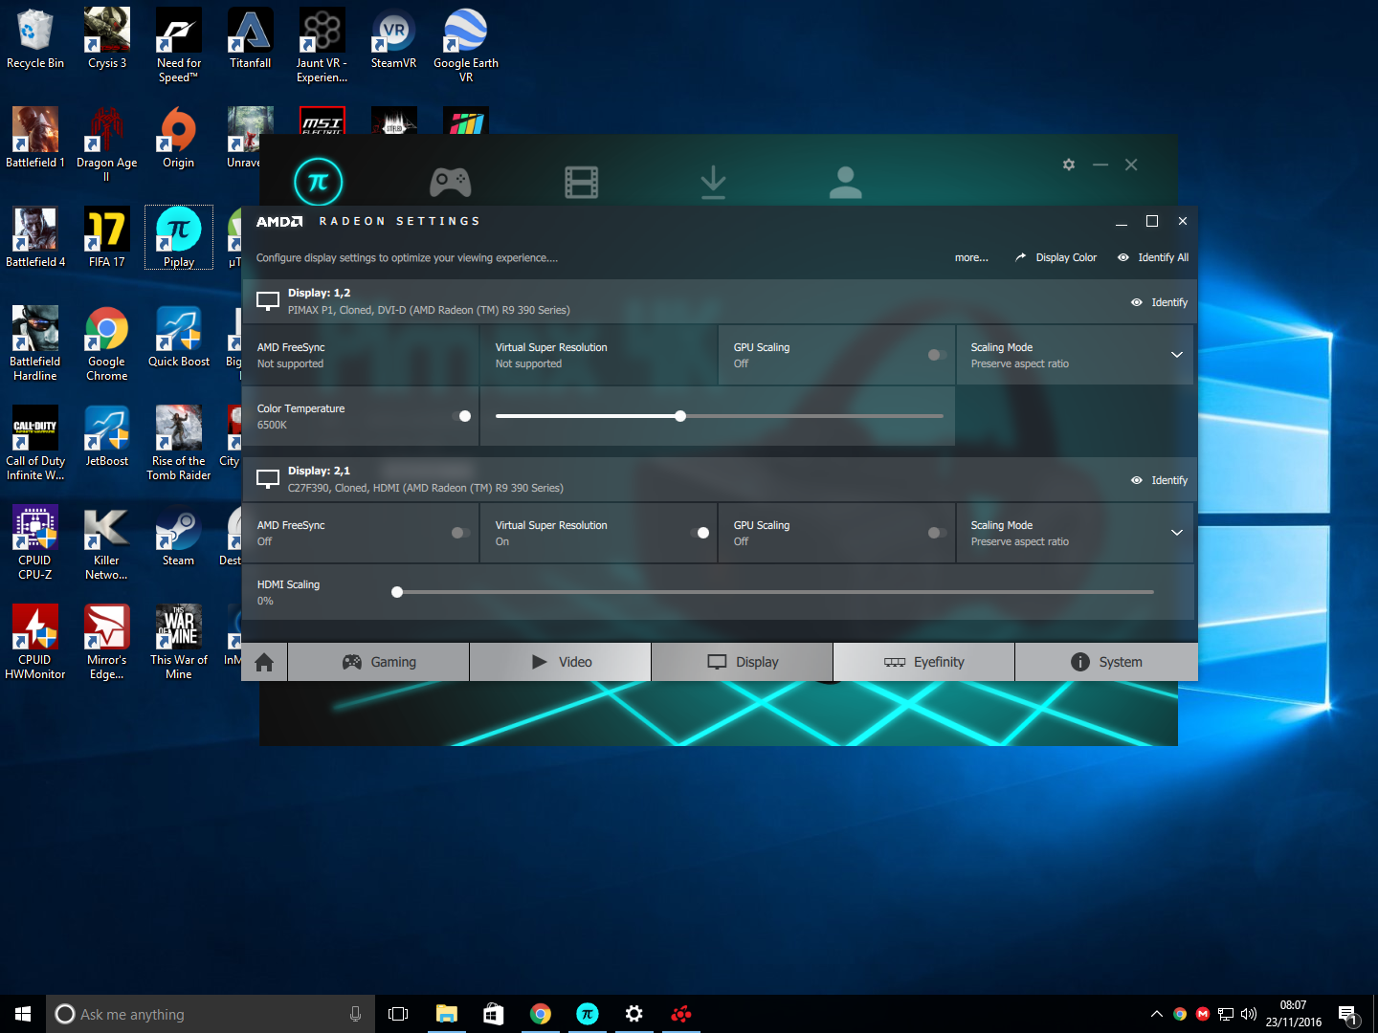Open Piplay settings gear icon
Viewport: 1378px width, 1033px height.
[1069, 165]
